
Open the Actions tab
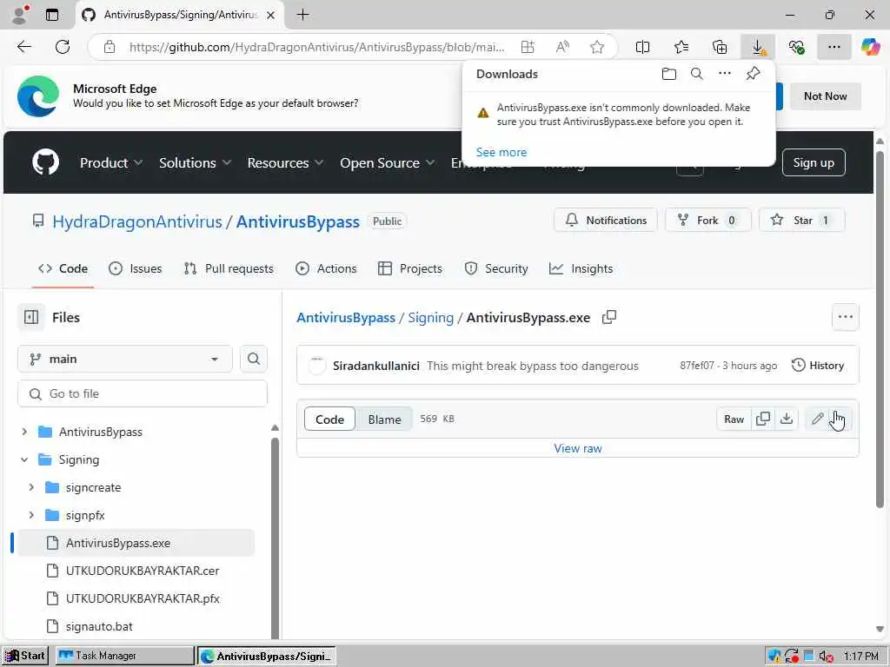(x=327, y=269)
